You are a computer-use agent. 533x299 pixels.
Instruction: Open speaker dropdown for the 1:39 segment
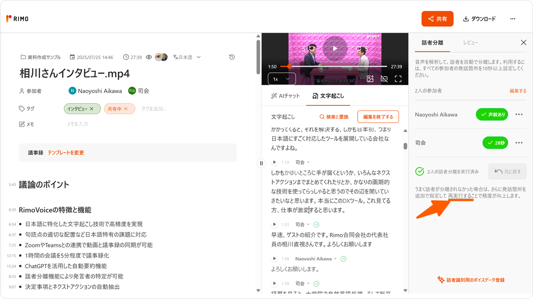[x=302, y=284]
